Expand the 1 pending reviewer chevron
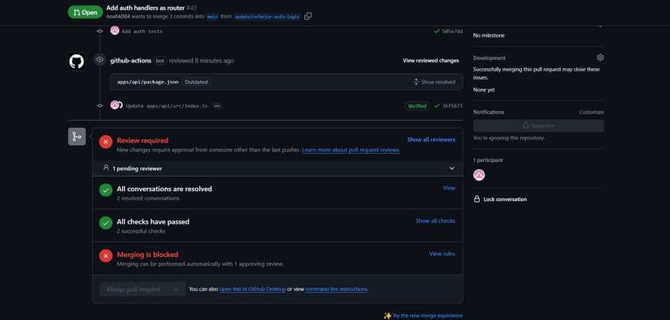This screenshot has height=320, width=670. [452, 169]
